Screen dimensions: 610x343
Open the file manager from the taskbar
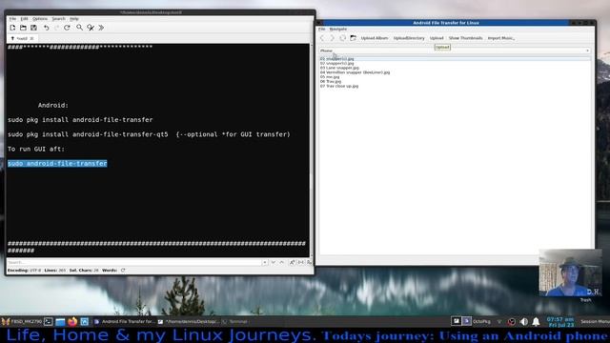pyautogui.click(x=60, y=322)
